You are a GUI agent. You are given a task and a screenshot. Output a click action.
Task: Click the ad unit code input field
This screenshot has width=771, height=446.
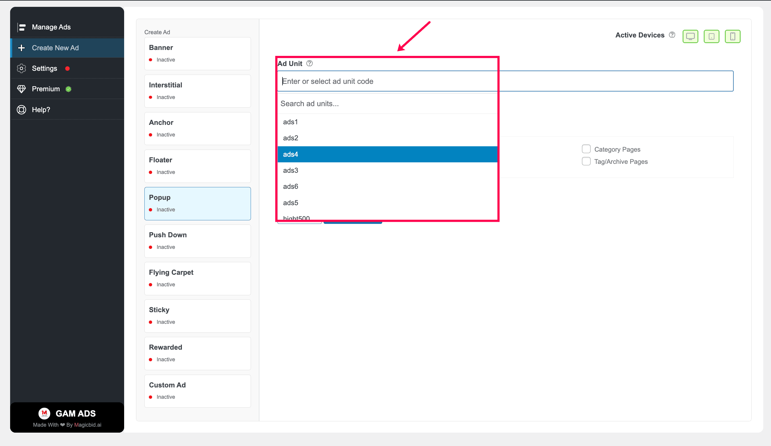tap(505, 81)
